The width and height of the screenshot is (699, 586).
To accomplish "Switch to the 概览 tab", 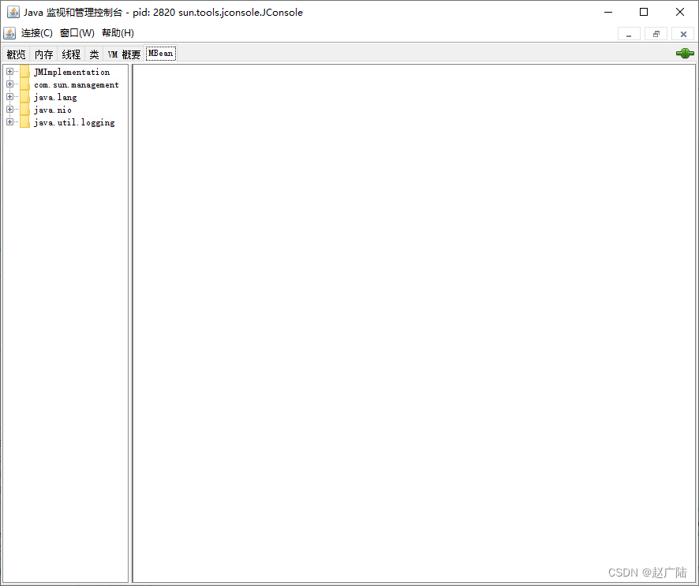I will [x=16, y=54].
